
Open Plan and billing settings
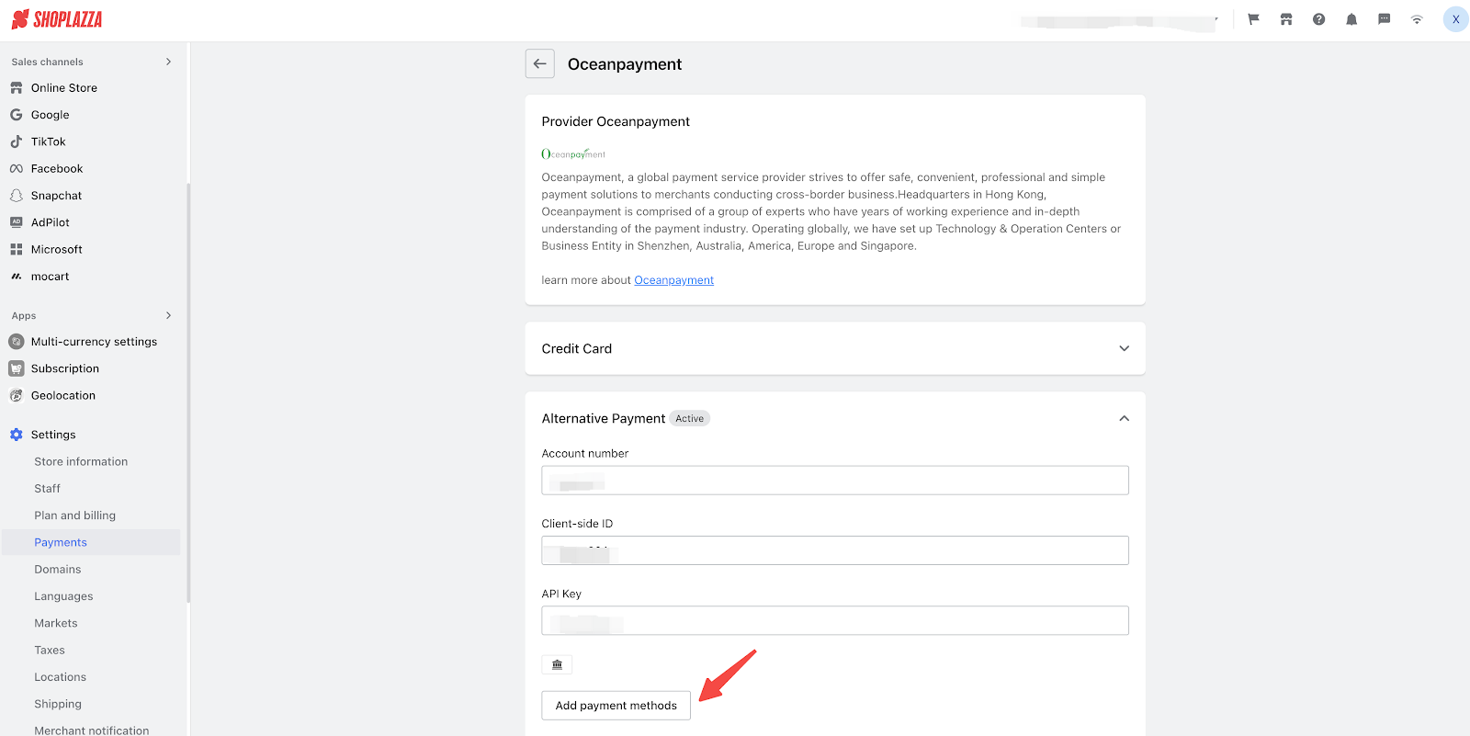[75, 515]
